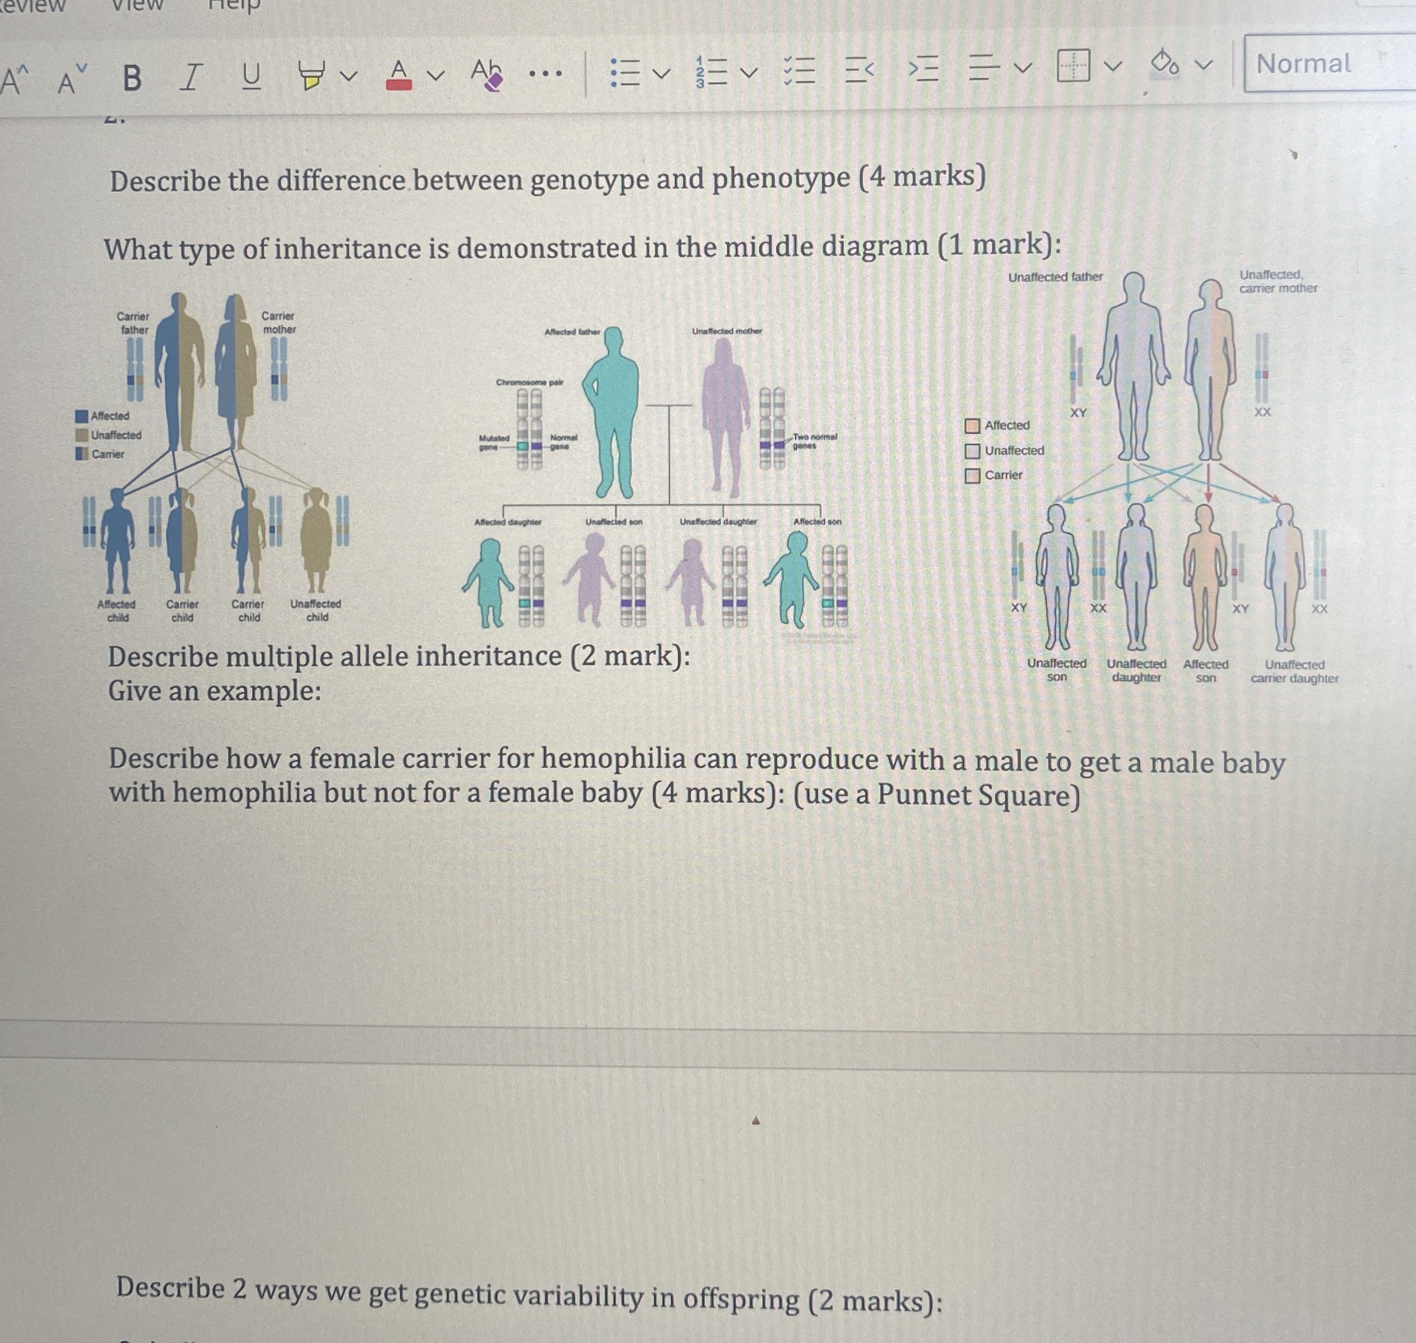
Task: Click the hemophilia Punnet Square question
Action: [696, 777]
